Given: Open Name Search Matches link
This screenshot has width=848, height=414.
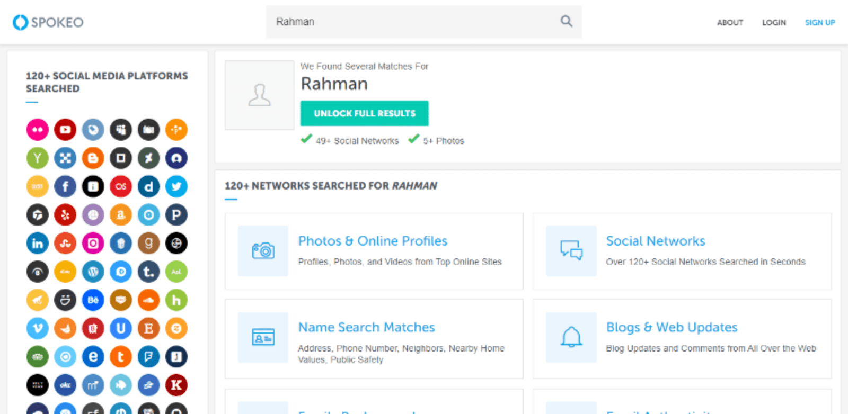Looking at the screenshot, I should [367, 327].
